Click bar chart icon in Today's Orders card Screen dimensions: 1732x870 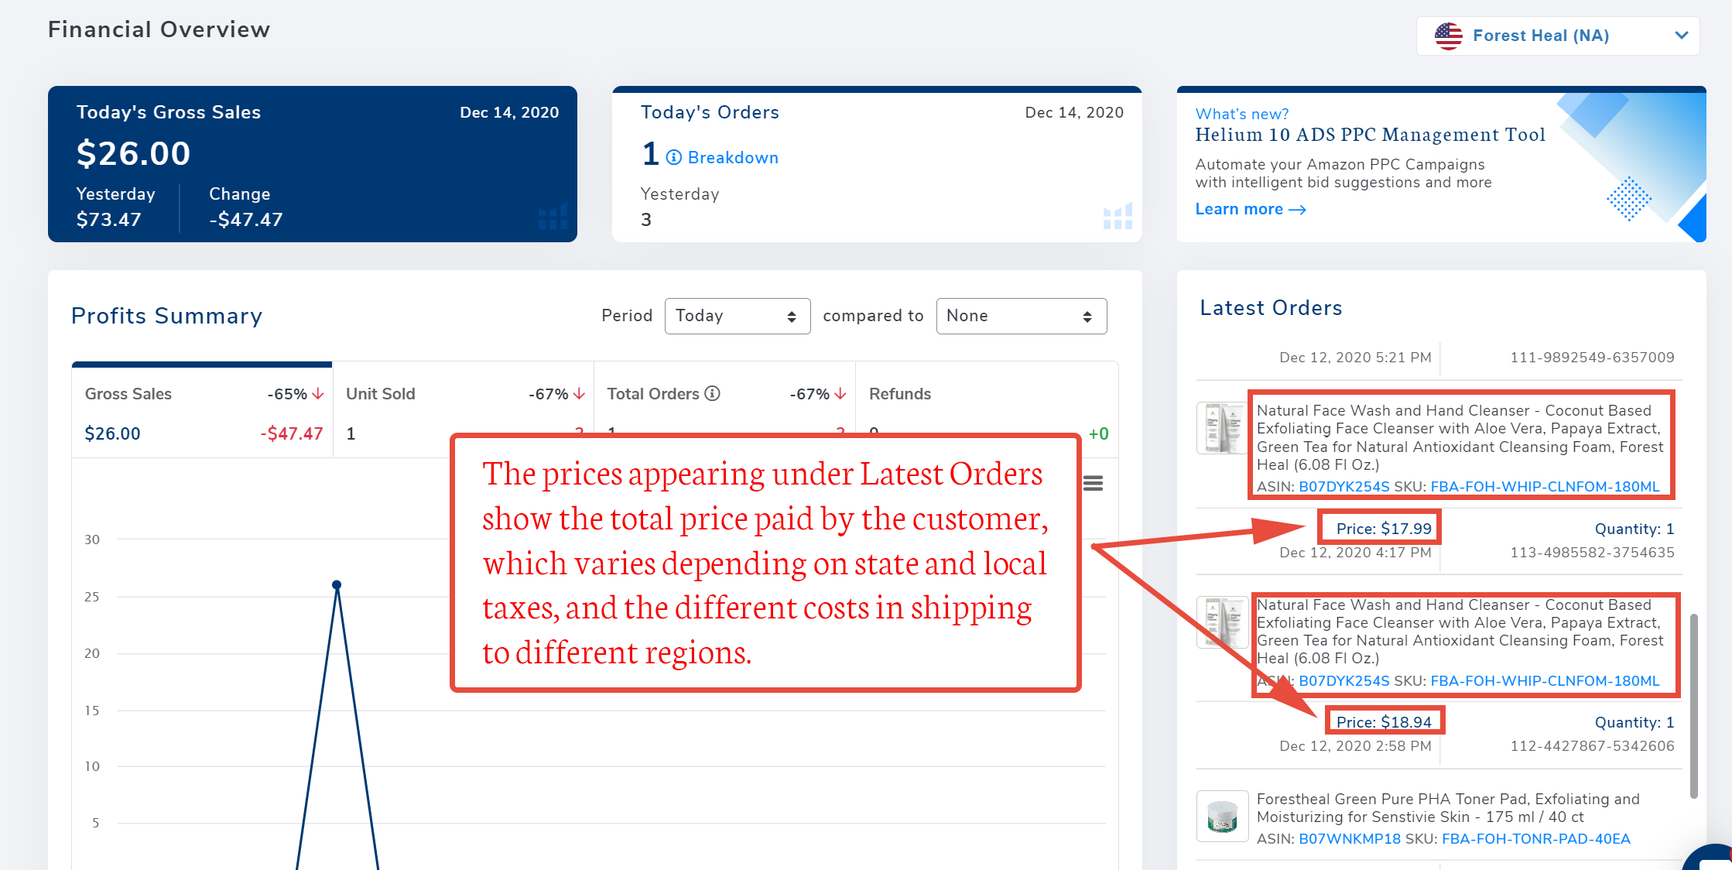pos(1118,216)
